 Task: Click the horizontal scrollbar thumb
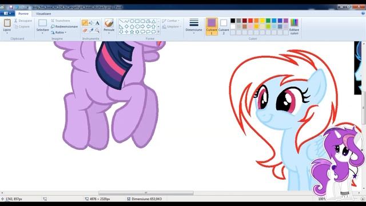click(146, 193)
